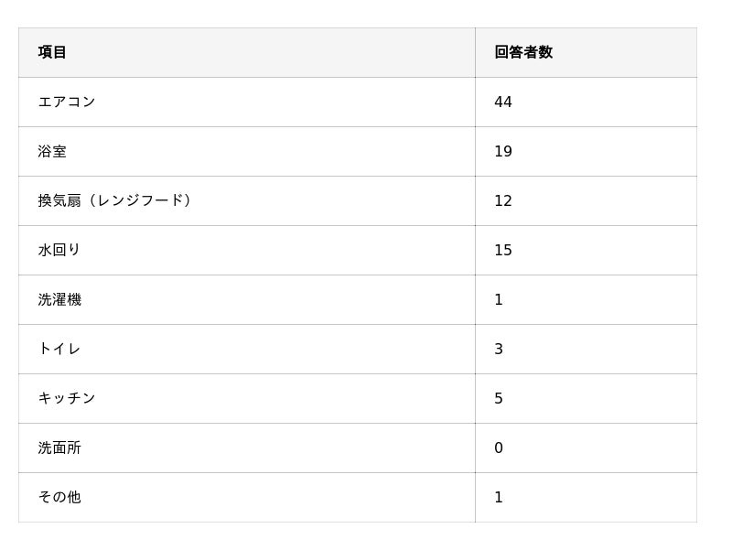Click the value 3 for トイレ

coord(499,349)
